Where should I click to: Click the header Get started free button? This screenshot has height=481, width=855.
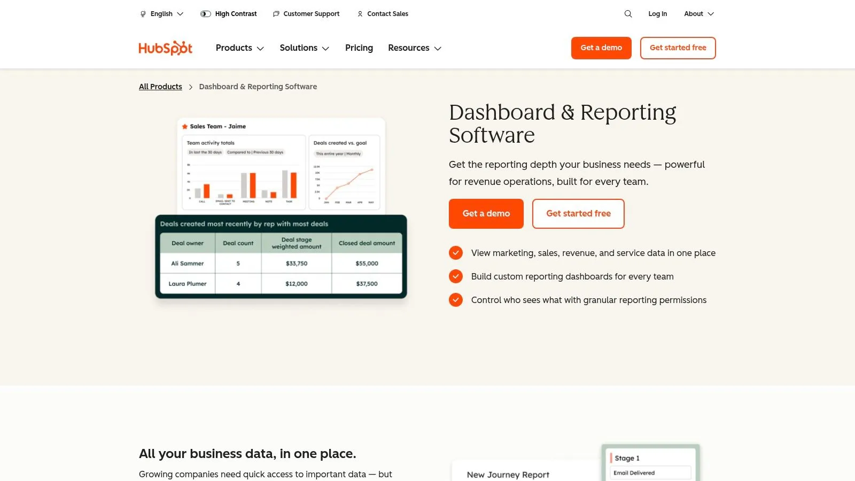click(x=678, y=48)
